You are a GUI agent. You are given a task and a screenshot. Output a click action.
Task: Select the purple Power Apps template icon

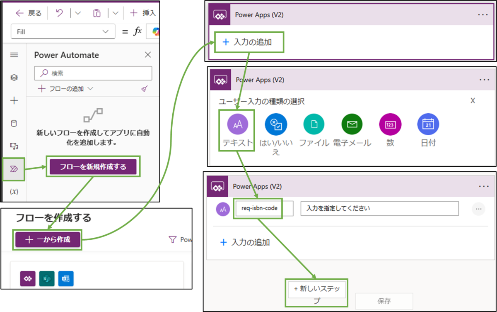pos(28,279)
